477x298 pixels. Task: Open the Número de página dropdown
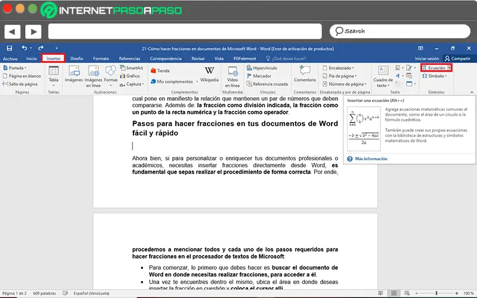(345, 84)
